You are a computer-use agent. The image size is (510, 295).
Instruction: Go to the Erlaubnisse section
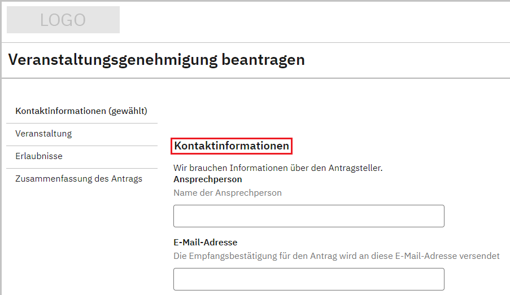(x=39, y=156)
